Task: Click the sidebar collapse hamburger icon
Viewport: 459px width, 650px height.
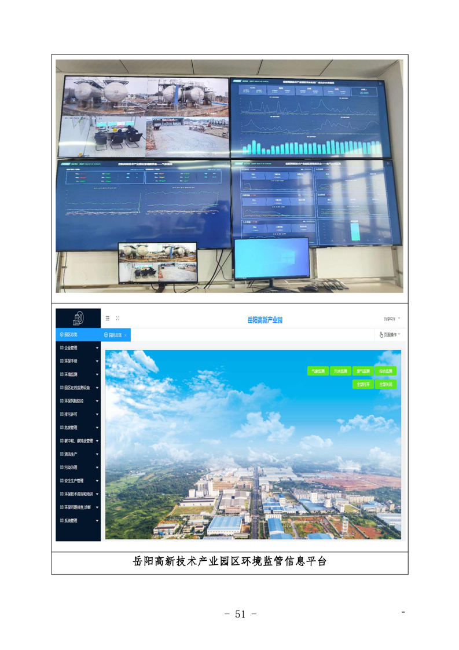Action: (x=107, y=318)
